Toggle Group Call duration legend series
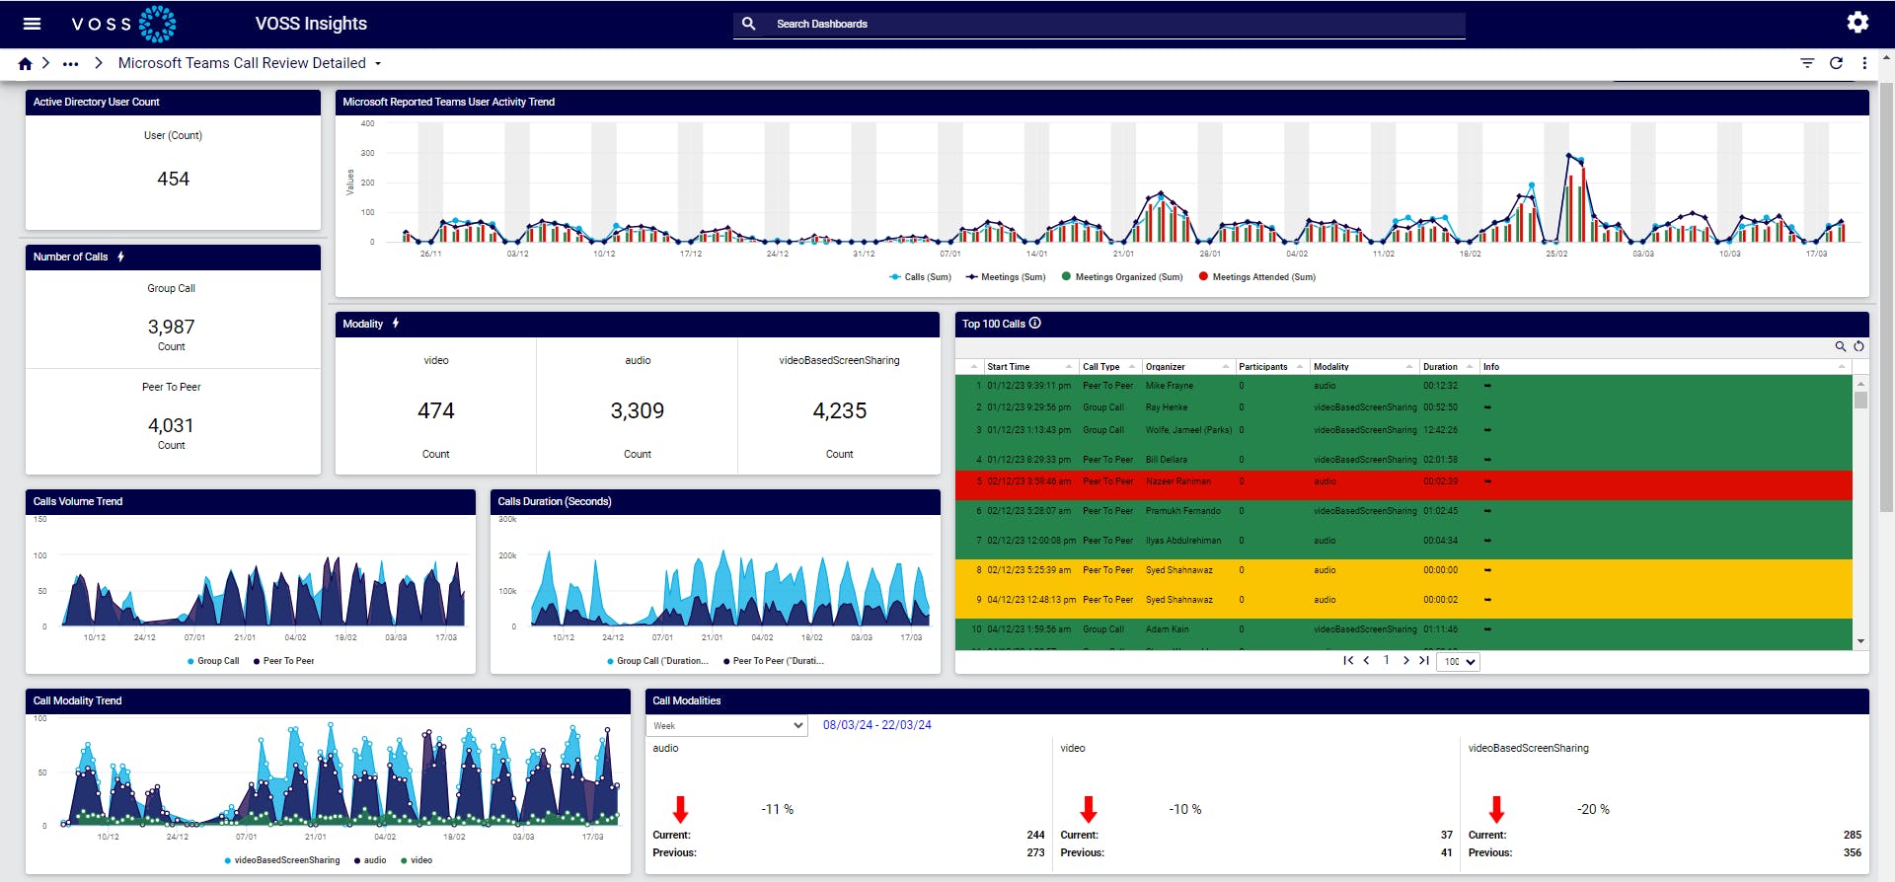The height and width of the screenshot is (882, 1895). [x=657, y=661]
